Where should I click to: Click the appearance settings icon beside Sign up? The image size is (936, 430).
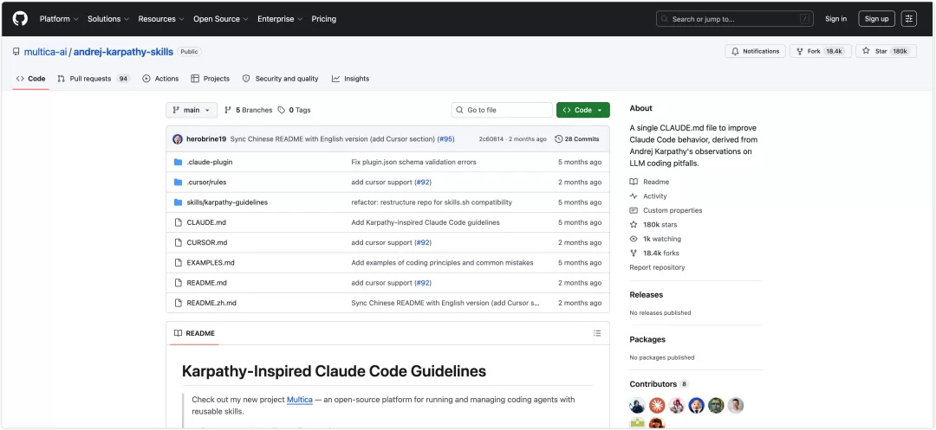click(908, 19)
